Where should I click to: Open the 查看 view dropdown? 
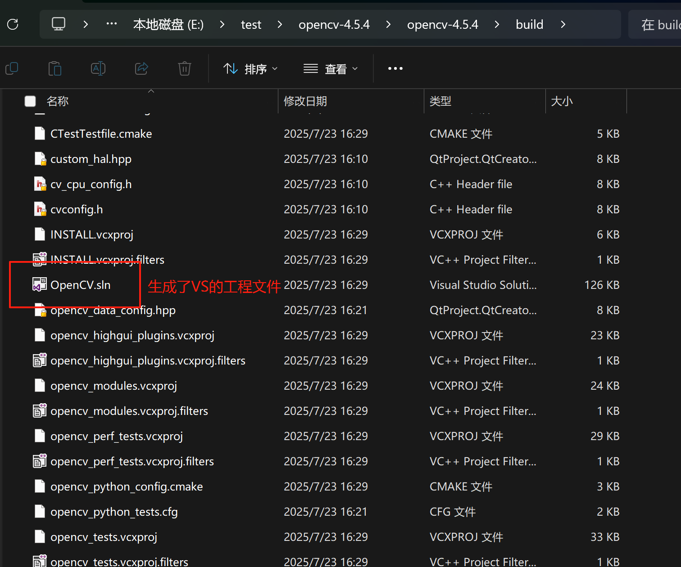coord(330,68)
